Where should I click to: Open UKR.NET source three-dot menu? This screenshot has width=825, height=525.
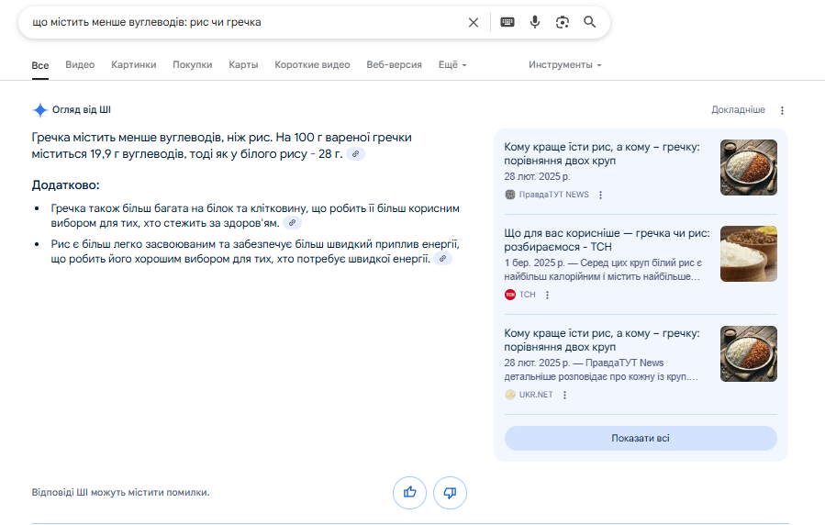tap(564, 395)
